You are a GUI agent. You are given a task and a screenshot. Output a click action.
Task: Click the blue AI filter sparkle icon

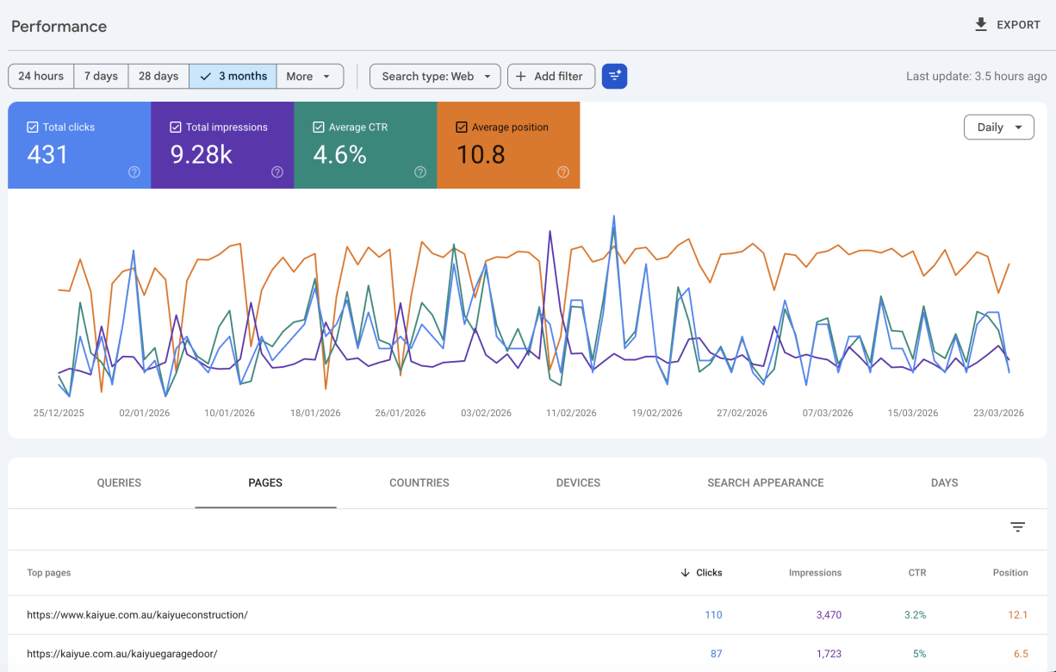click(614, 76)
